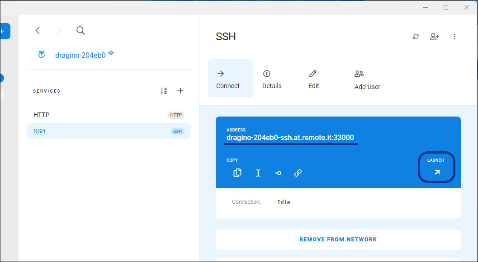478x262 pixels.
Task: Click the Idle connection status text
Action: point(284,202)
